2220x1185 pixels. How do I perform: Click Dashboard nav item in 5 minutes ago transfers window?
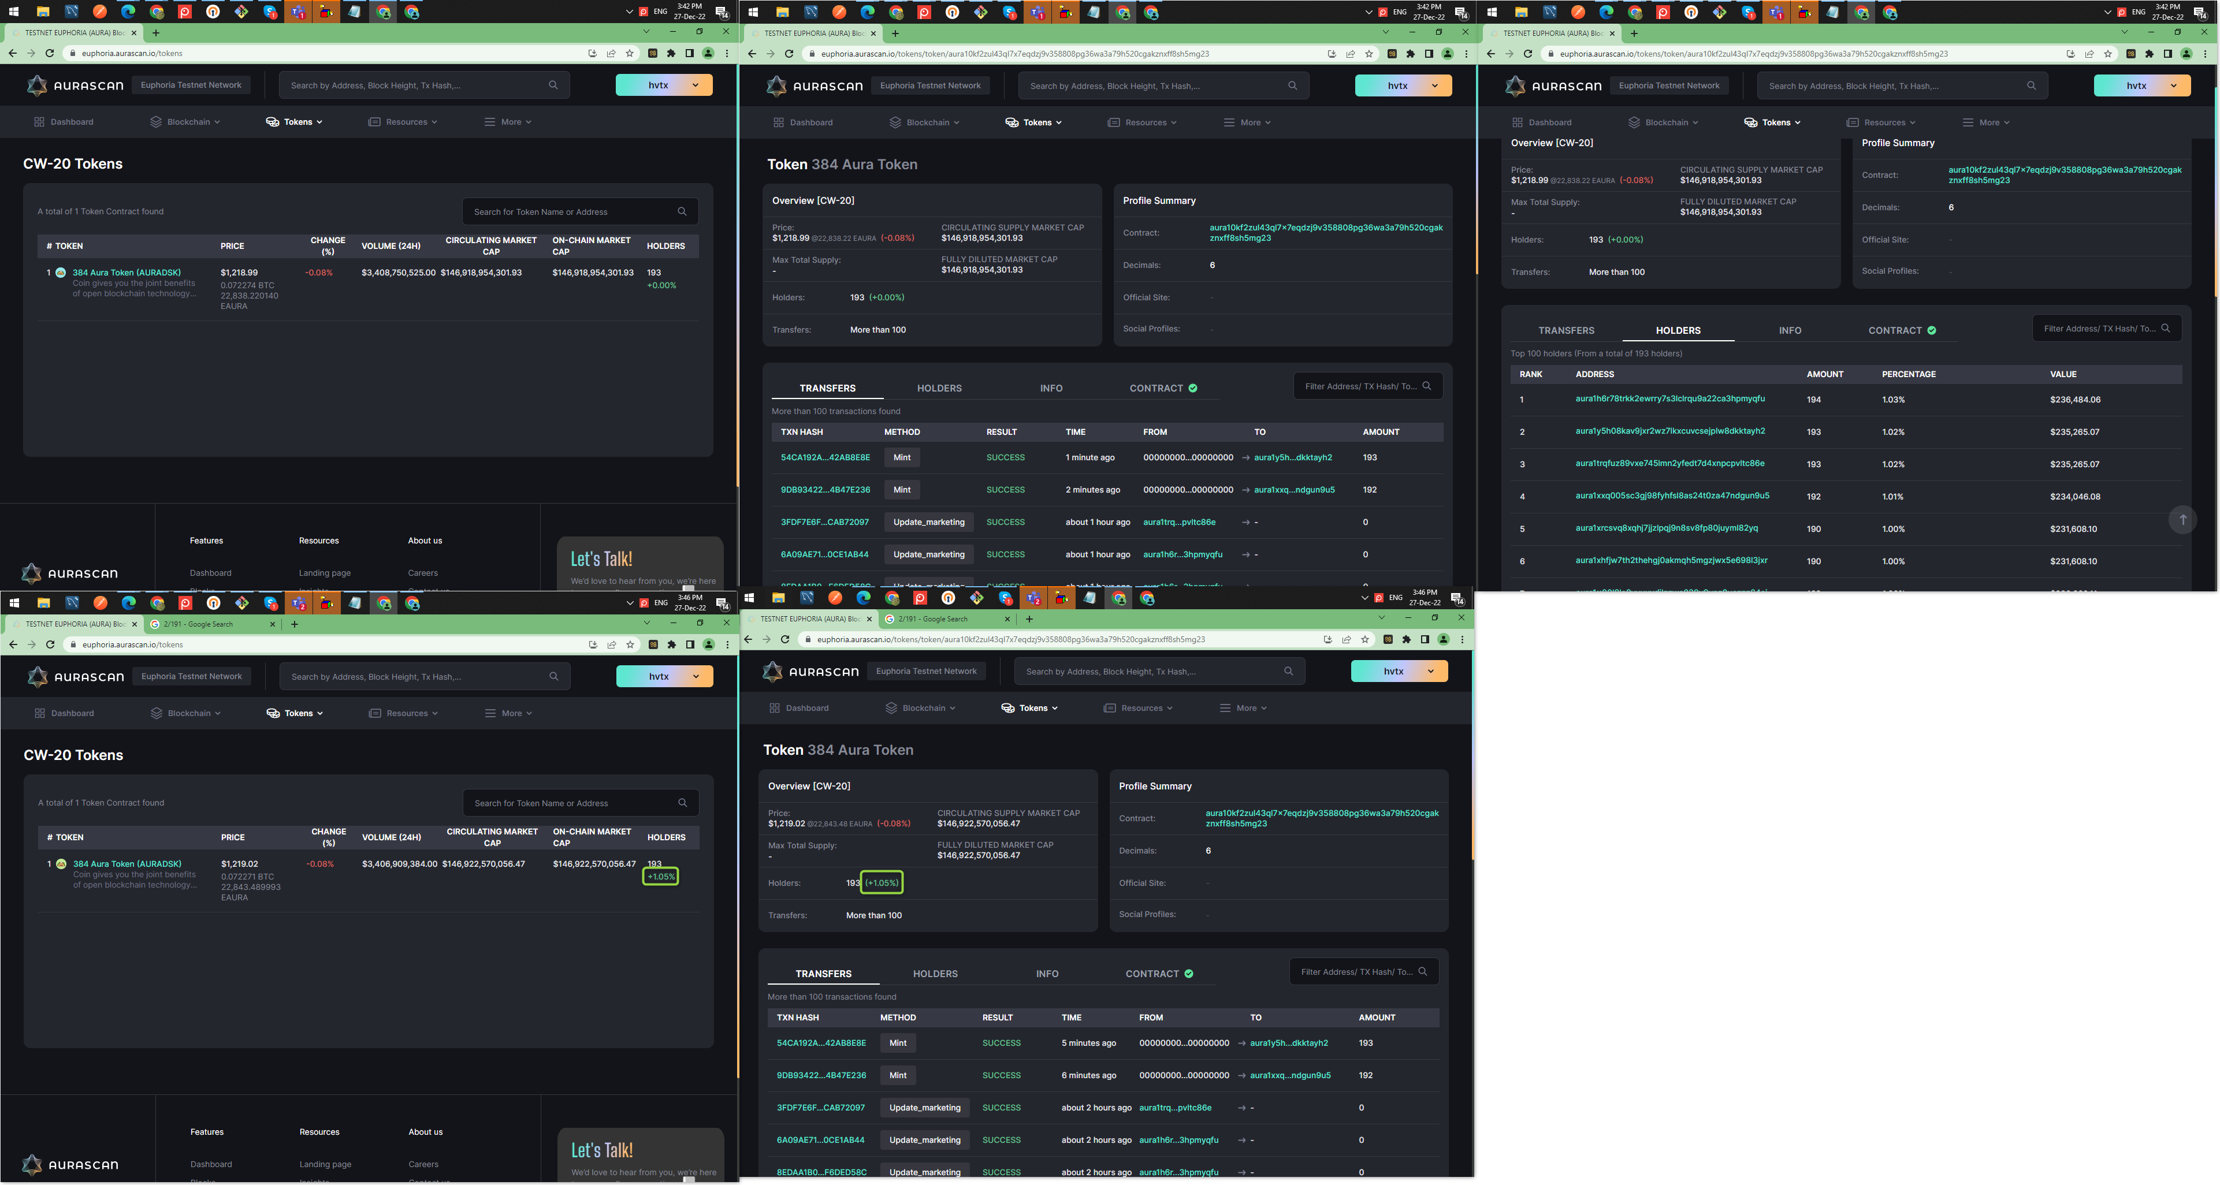[x=798, y=707]
